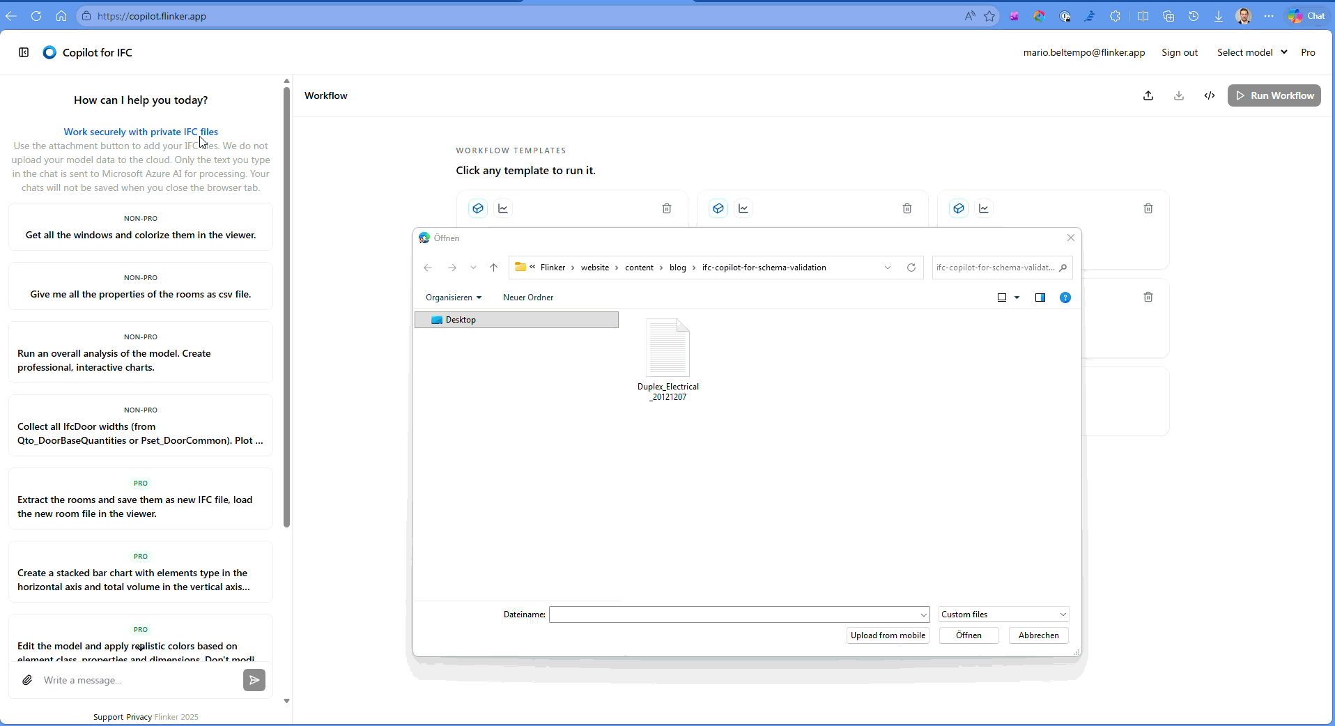The height and width of the screenshot is (726, 1335).
Task: Open the workflow code view icon
Action: pos(1210,96)
